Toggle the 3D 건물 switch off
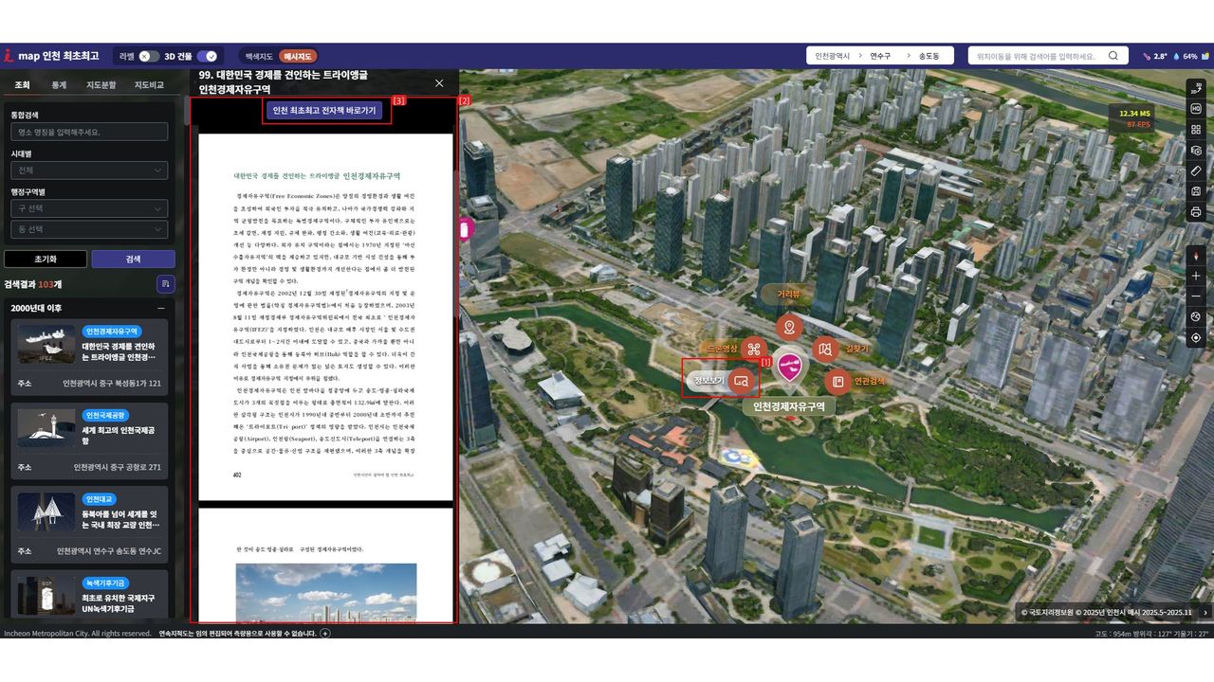The height and width of the screenshot is (682, 1214). 208,56
